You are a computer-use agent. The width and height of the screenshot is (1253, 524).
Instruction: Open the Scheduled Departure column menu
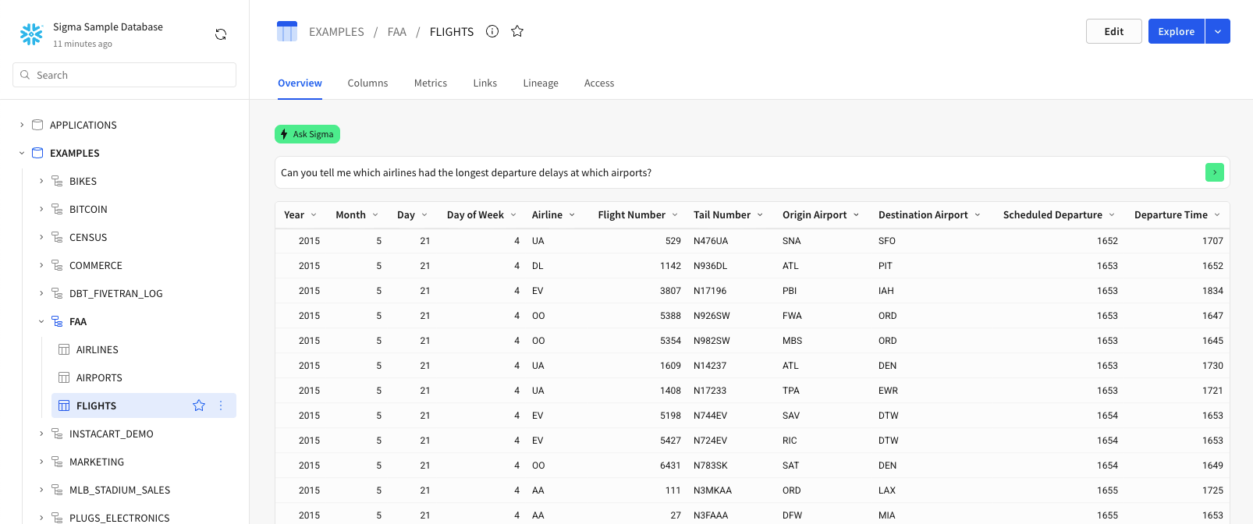click(x=1112, y=215)
